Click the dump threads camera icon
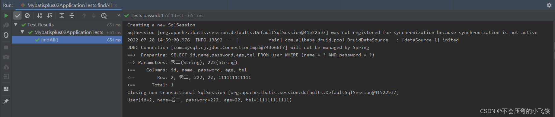This screenshot has height=117, width=555. pyautogui.click(x=6, y=57)
